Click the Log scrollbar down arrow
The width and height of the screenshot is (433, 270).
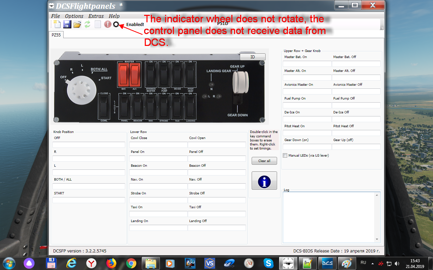coord(377,239)
